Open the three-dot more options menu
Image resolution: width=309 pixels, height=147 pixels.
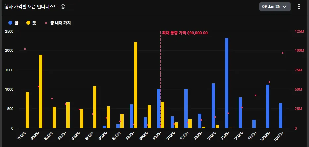[x=299, y=7]
